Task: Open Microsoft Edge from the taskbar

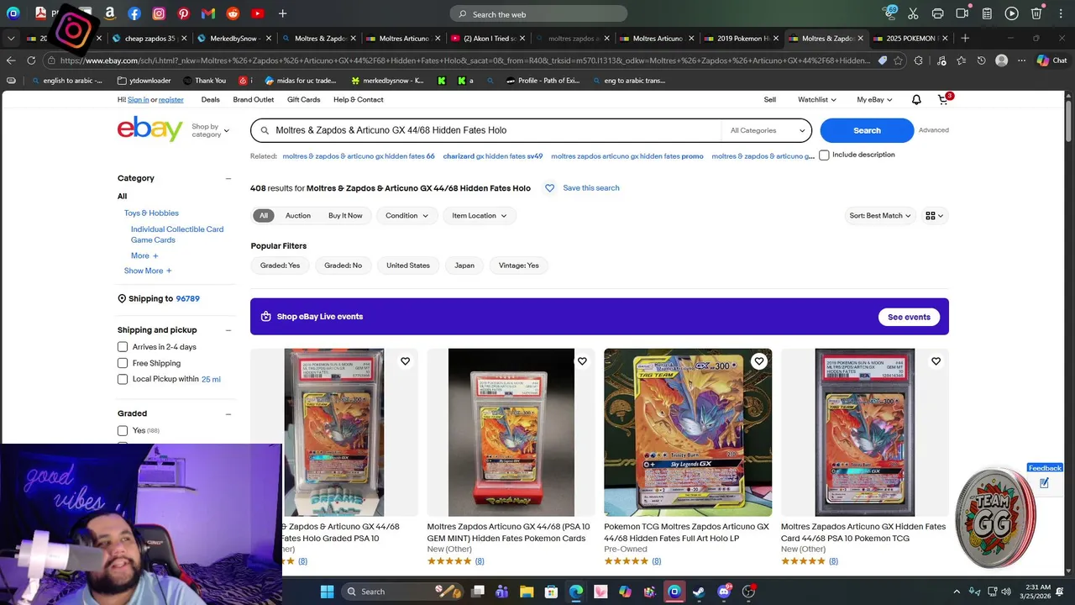Action: click(x=575, y=592)
